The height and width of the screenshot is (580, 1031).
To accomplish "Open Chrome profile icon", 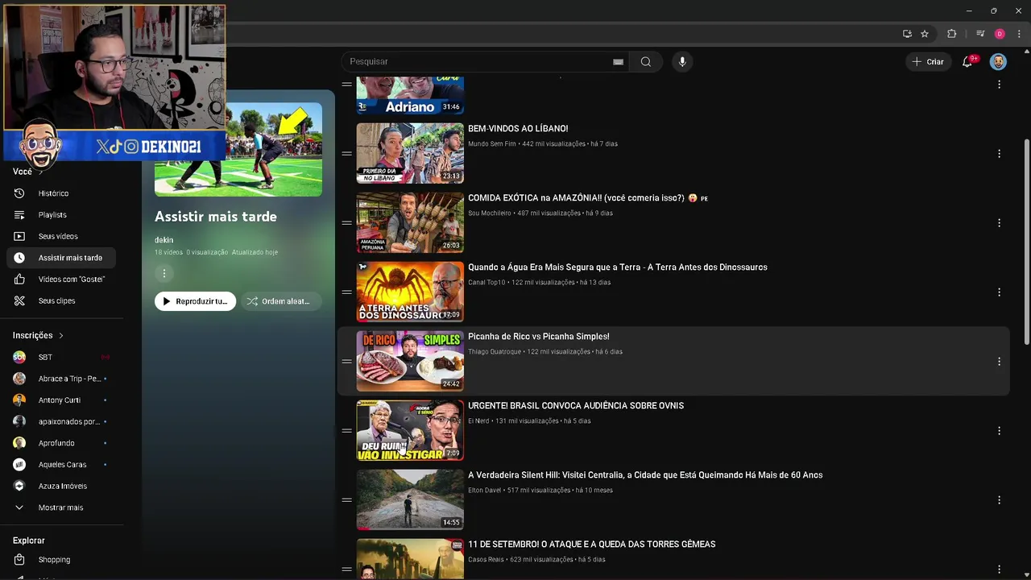I will (1000, 34).
